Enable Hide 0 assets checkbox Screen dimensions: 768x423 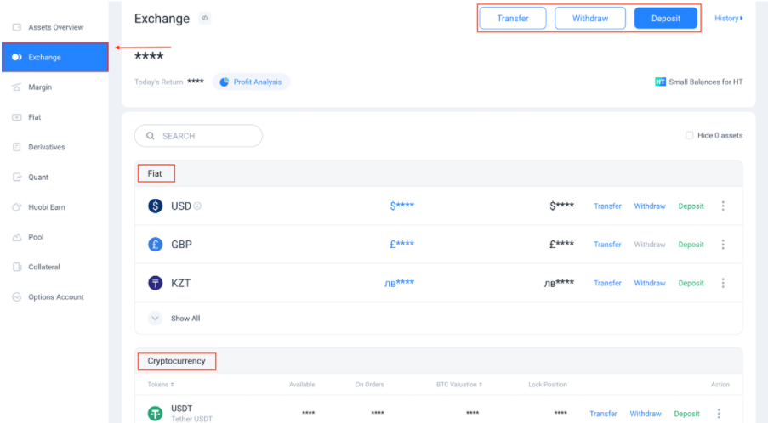[x=689, y=135]
